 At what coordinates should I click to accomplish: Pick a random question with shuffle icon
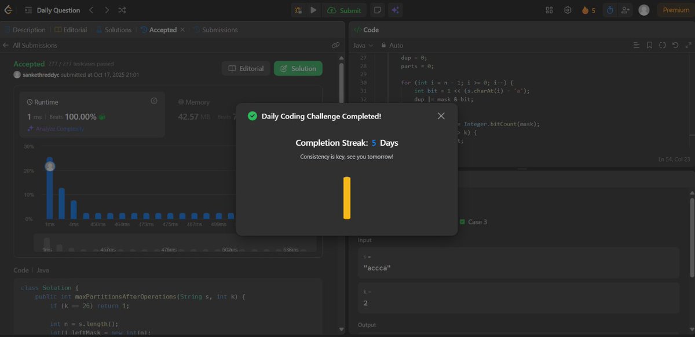pos(122,10)
